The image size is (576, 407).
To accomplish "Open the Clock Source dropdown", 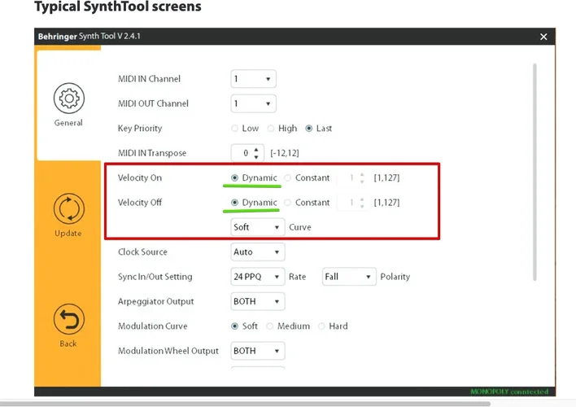I will [x=258, y=252].
